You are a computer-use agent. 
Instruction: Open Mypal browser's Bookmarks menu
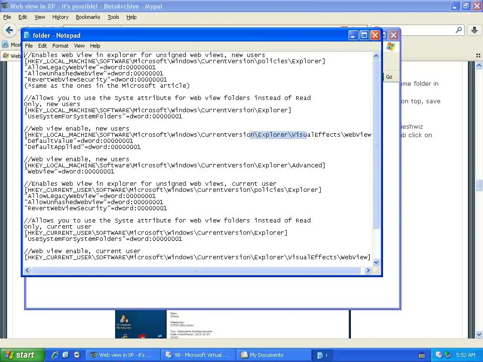coord(88,17)
